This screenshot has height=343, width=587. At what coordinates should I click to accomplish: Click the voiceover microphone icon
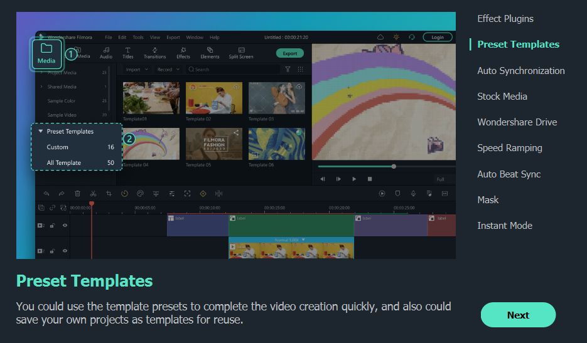point(413,193)
